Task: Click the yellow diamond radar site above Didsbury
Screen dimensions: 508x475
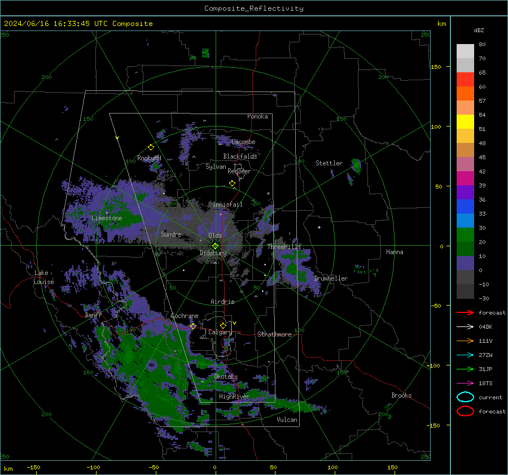Action: click(x=215, y=246)
